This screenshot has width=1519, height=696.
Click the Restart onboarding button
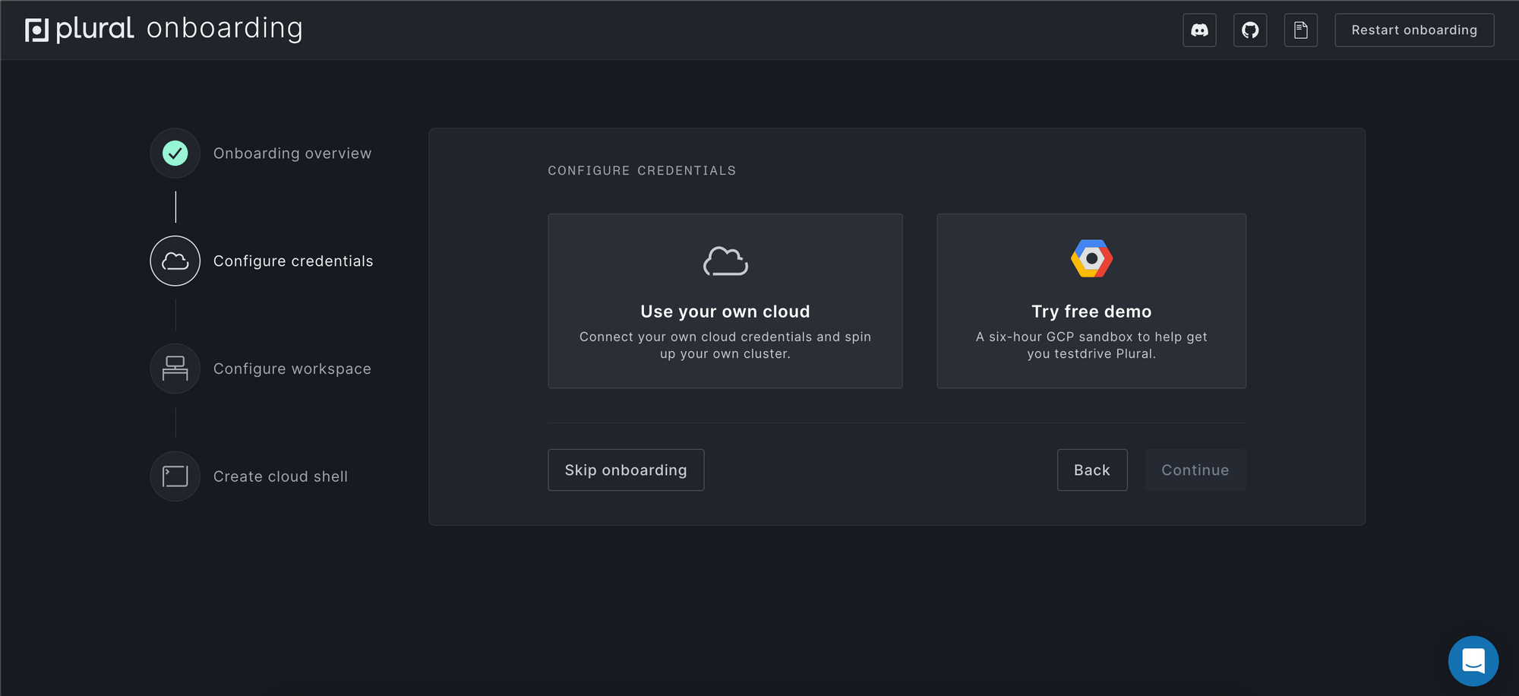[x=1414, y=30]
